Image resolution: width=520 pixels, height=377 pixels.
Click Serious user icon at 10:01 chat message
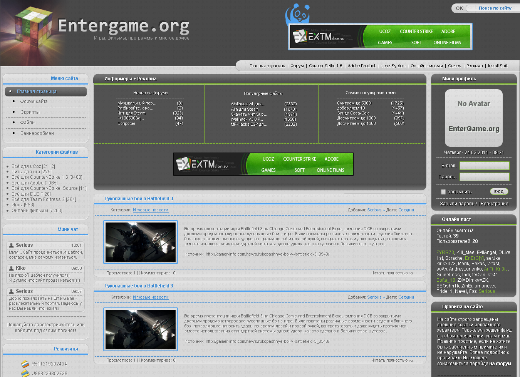(x=11, y=245)
